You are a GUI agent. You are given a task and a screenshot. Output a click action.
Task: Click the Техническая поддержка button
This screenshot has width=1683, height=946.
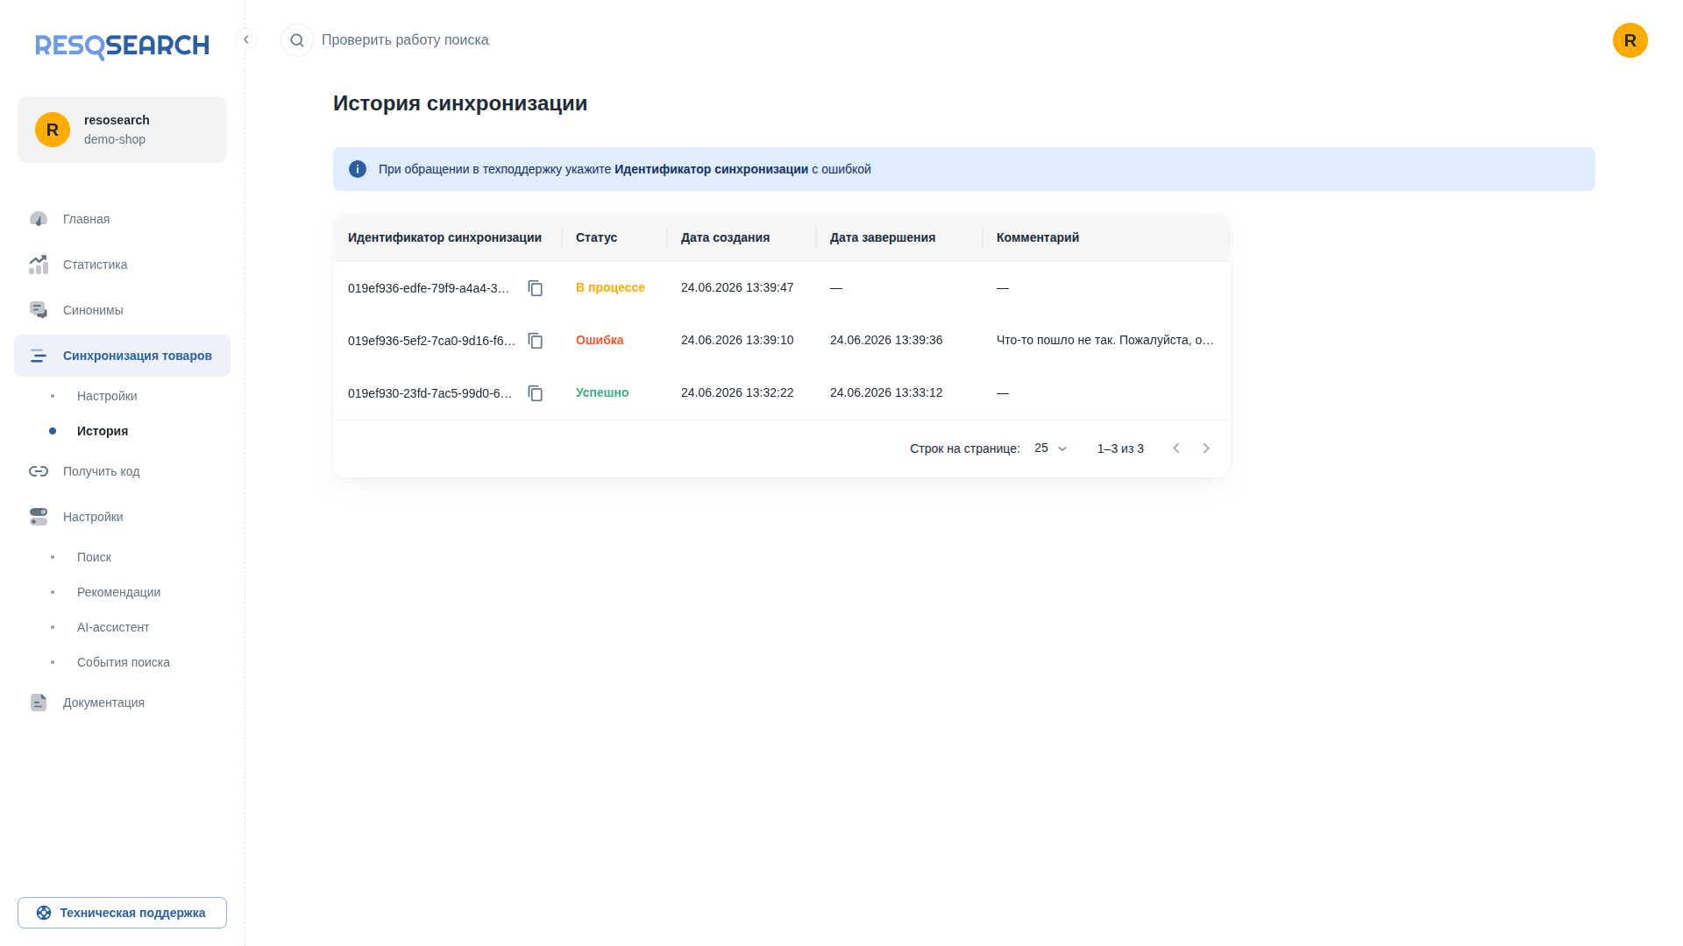(122, 913)
